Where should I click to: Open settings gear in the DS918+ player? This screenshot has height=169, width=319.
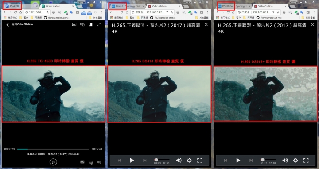pyautogui.click(x=296, y=160)
